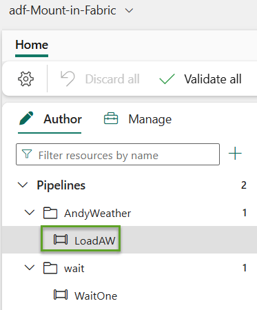Select the LoadAW pipeline name

click(x=95, y=240)
